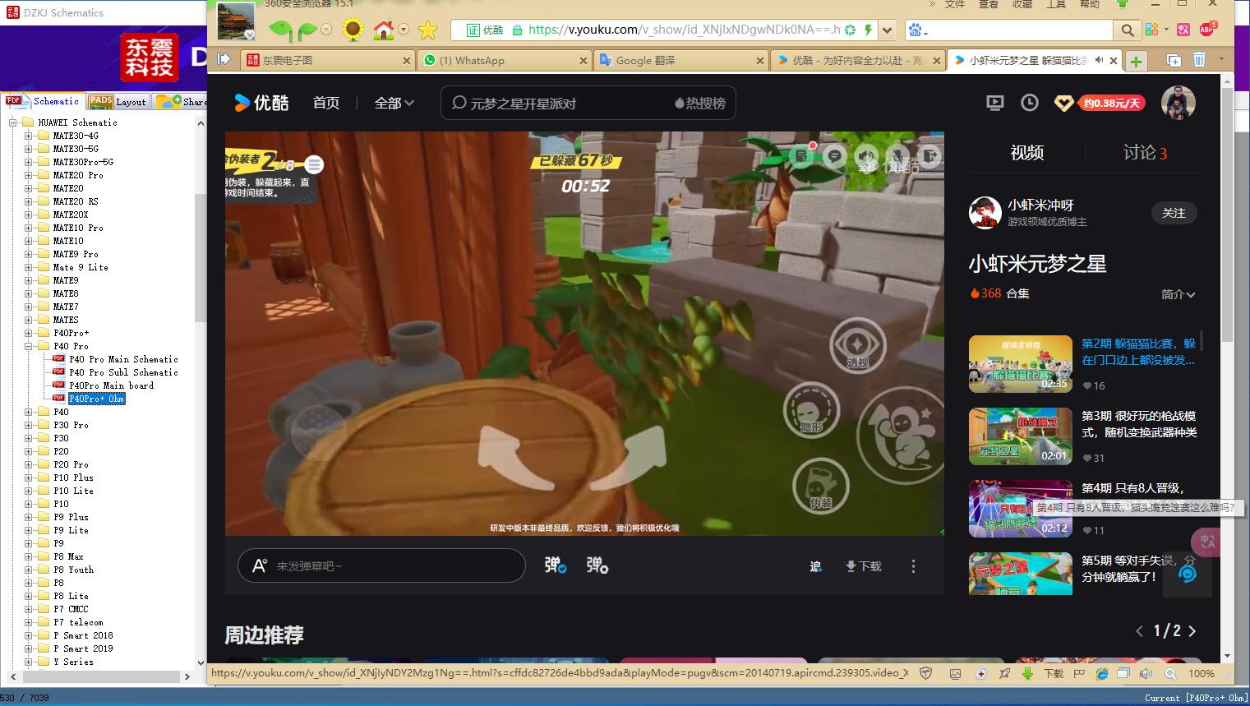Click the rocket accelerator icon in status bar
This screenshot has height=706, width=1250.
tap(1004, 673)
